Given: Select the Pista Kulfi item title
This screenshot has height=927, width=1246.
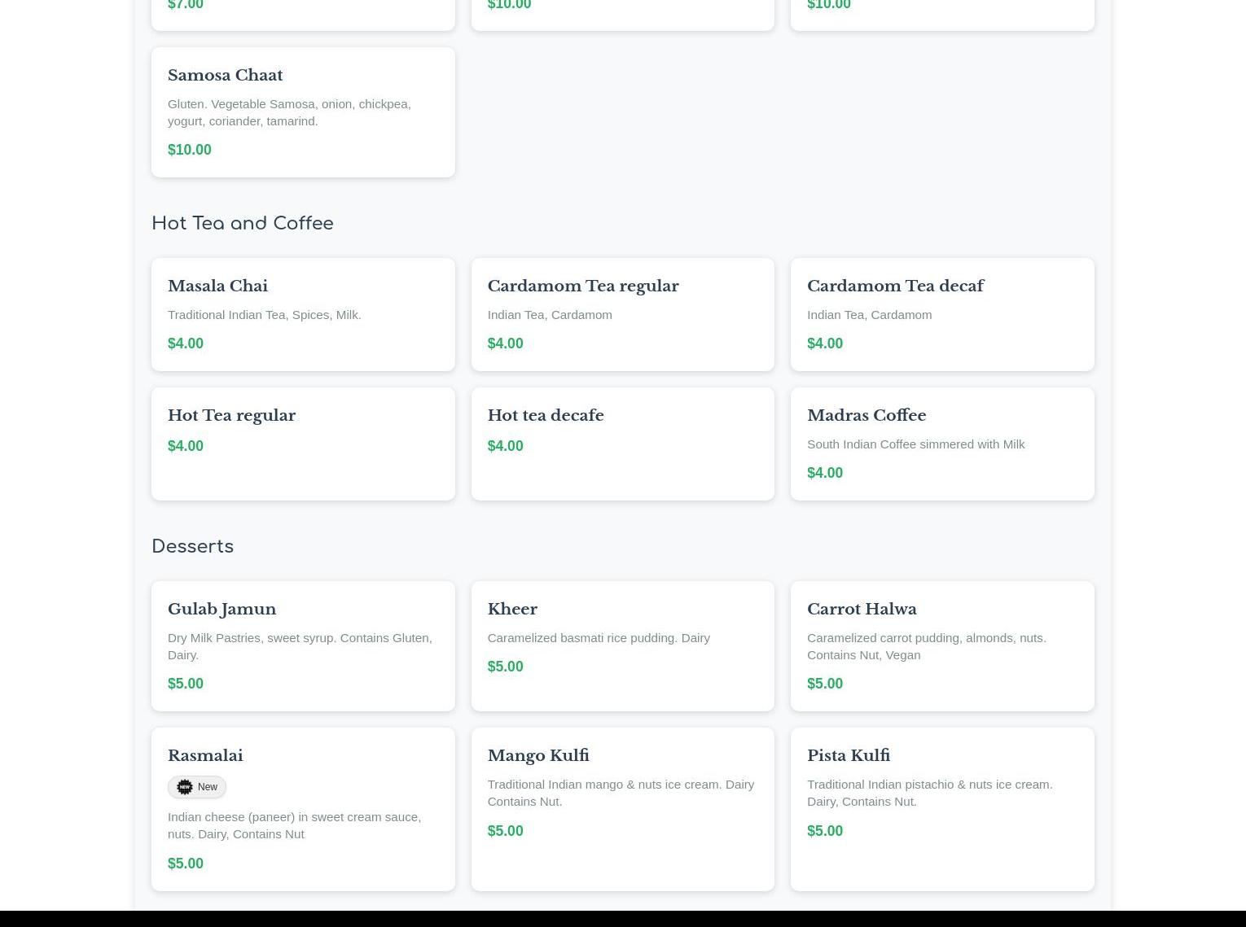Looking at the screenshot, I should (x=848, y=755).
